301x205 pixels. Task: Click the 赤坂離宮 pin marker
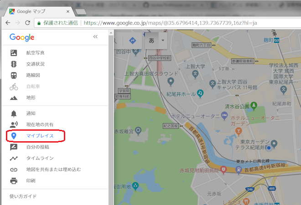pos(138,131)
